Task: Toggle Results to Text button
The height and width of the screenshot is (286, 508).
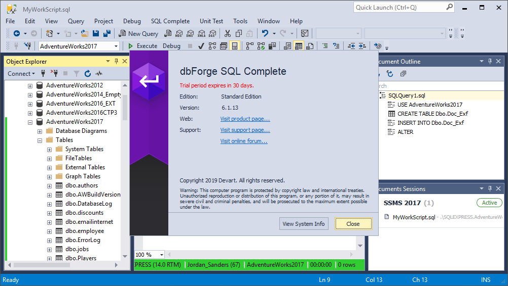Action: pos(287,46)
